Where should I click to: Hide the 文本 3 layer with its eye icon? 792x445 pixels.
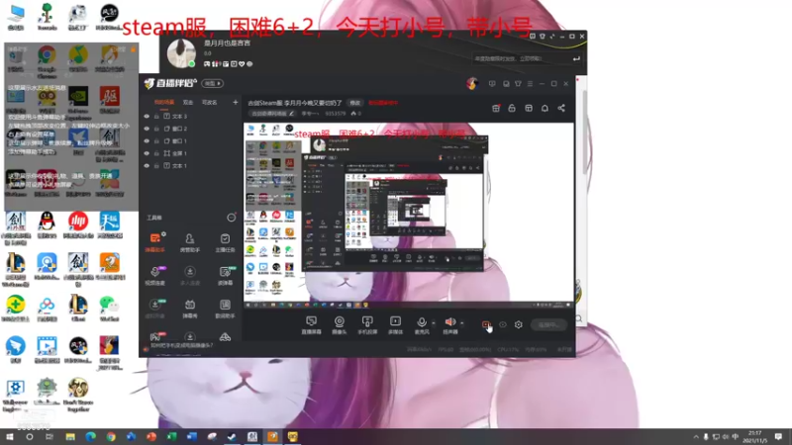(x=147, y=116)
